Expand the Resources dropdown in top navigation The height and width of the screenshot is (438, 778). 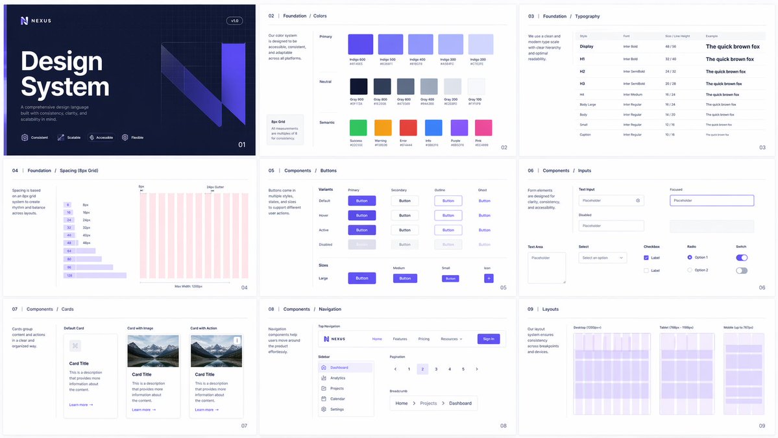tap(452, 339)
